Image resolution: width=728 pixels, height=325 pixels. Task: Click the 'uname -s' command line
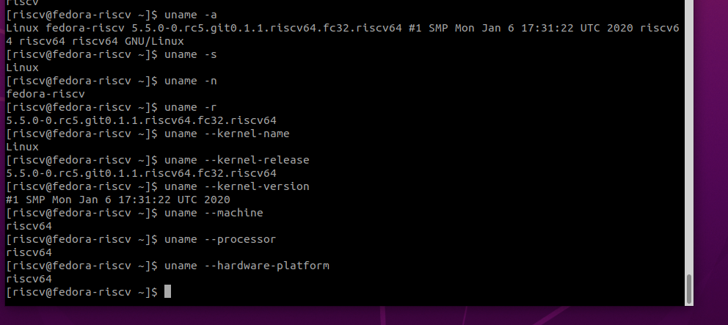tap(189, 54)
